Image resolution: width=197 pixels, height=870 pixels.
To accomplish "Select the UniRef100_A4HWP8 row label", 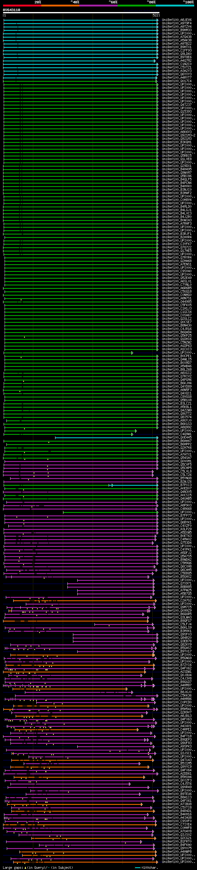I will (177, 852).
